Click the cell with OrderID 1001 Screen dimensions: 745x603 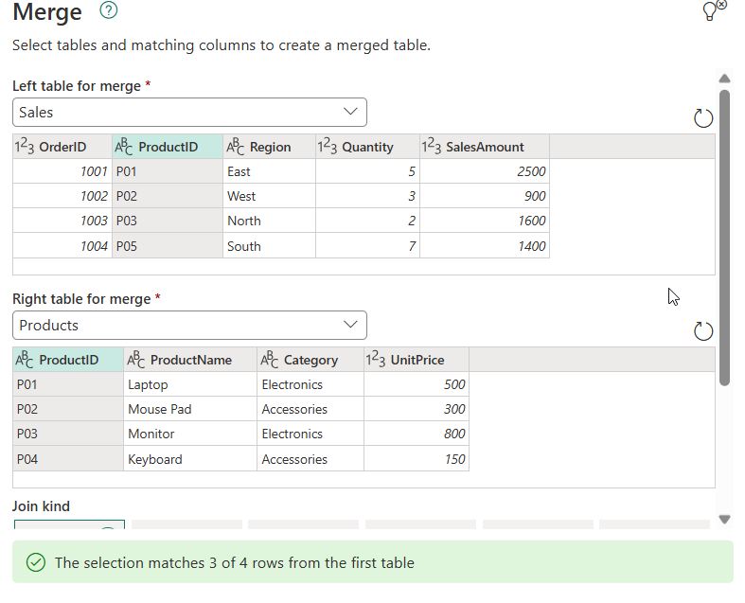[62, 171]
